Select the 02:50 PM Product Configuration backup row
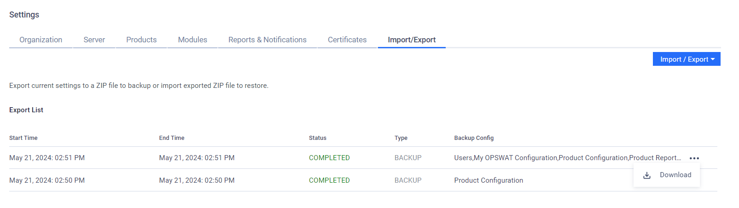 [x=363, y=180]
